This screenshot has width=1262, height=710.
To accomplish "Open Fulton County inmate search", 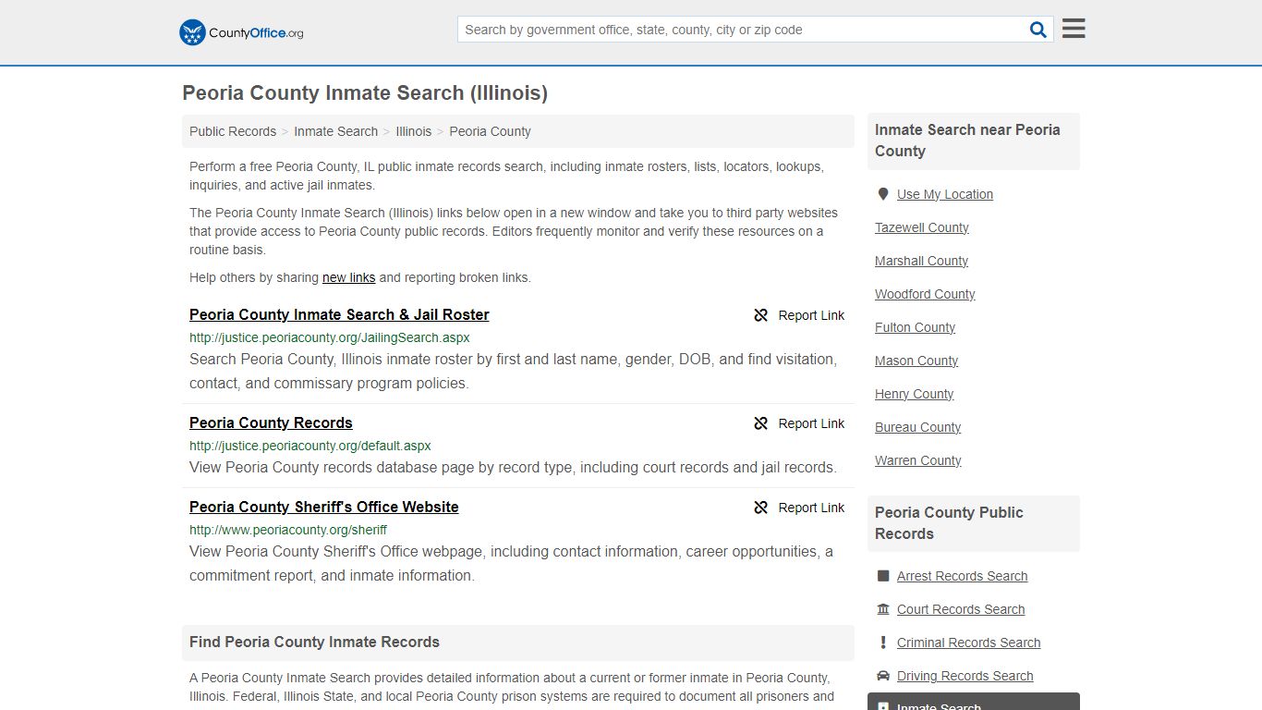I will [915, 327].
